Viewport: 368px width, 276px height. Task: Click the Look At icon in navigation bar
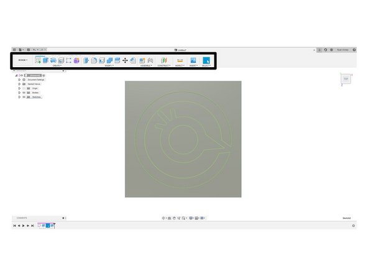[x=170, y=218]
